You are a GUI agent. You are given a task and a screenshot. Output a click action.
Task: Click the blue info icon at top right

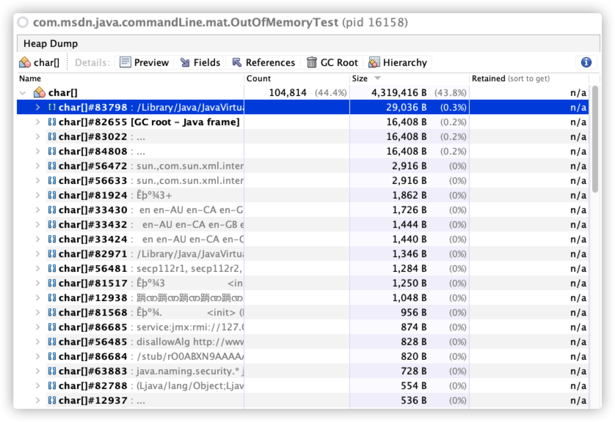click(x=586, y=62)
